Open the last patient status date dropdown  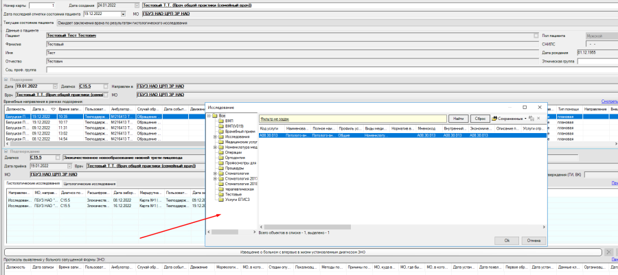point(123,14)
